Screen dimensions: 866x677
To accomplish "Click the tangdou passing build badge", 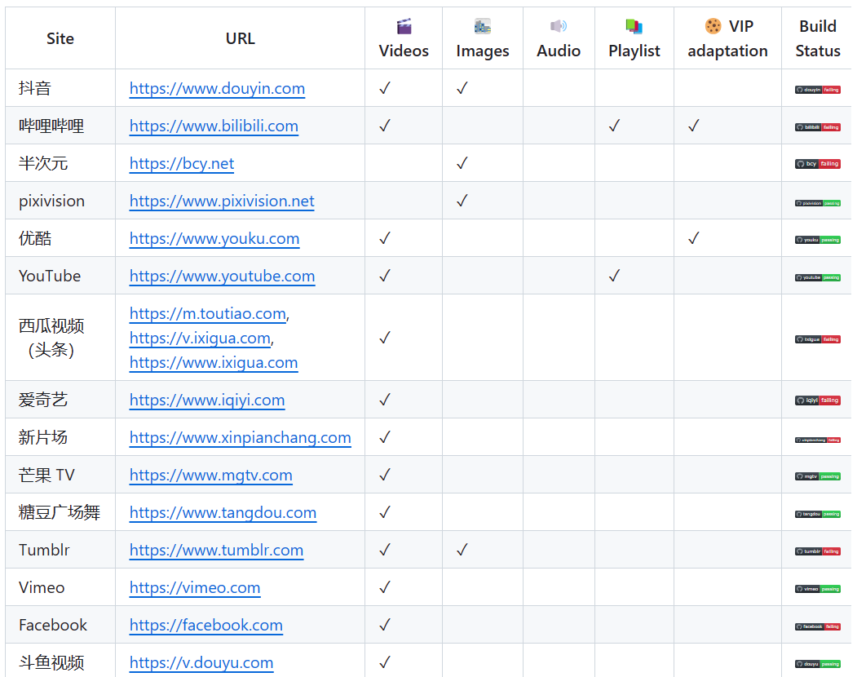I will click(817, 514).
